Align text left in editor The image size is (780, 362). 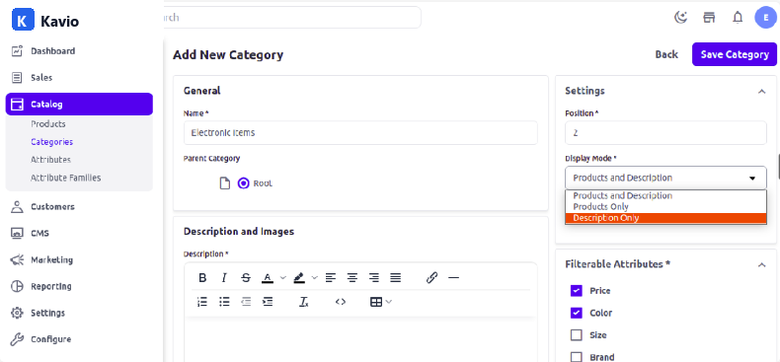331,277
